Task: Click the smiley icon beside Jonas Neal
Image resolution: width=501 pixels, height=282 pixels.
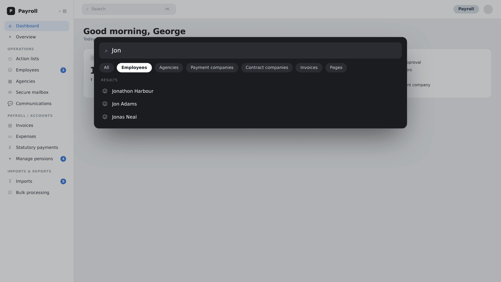Action: point(105,117)
